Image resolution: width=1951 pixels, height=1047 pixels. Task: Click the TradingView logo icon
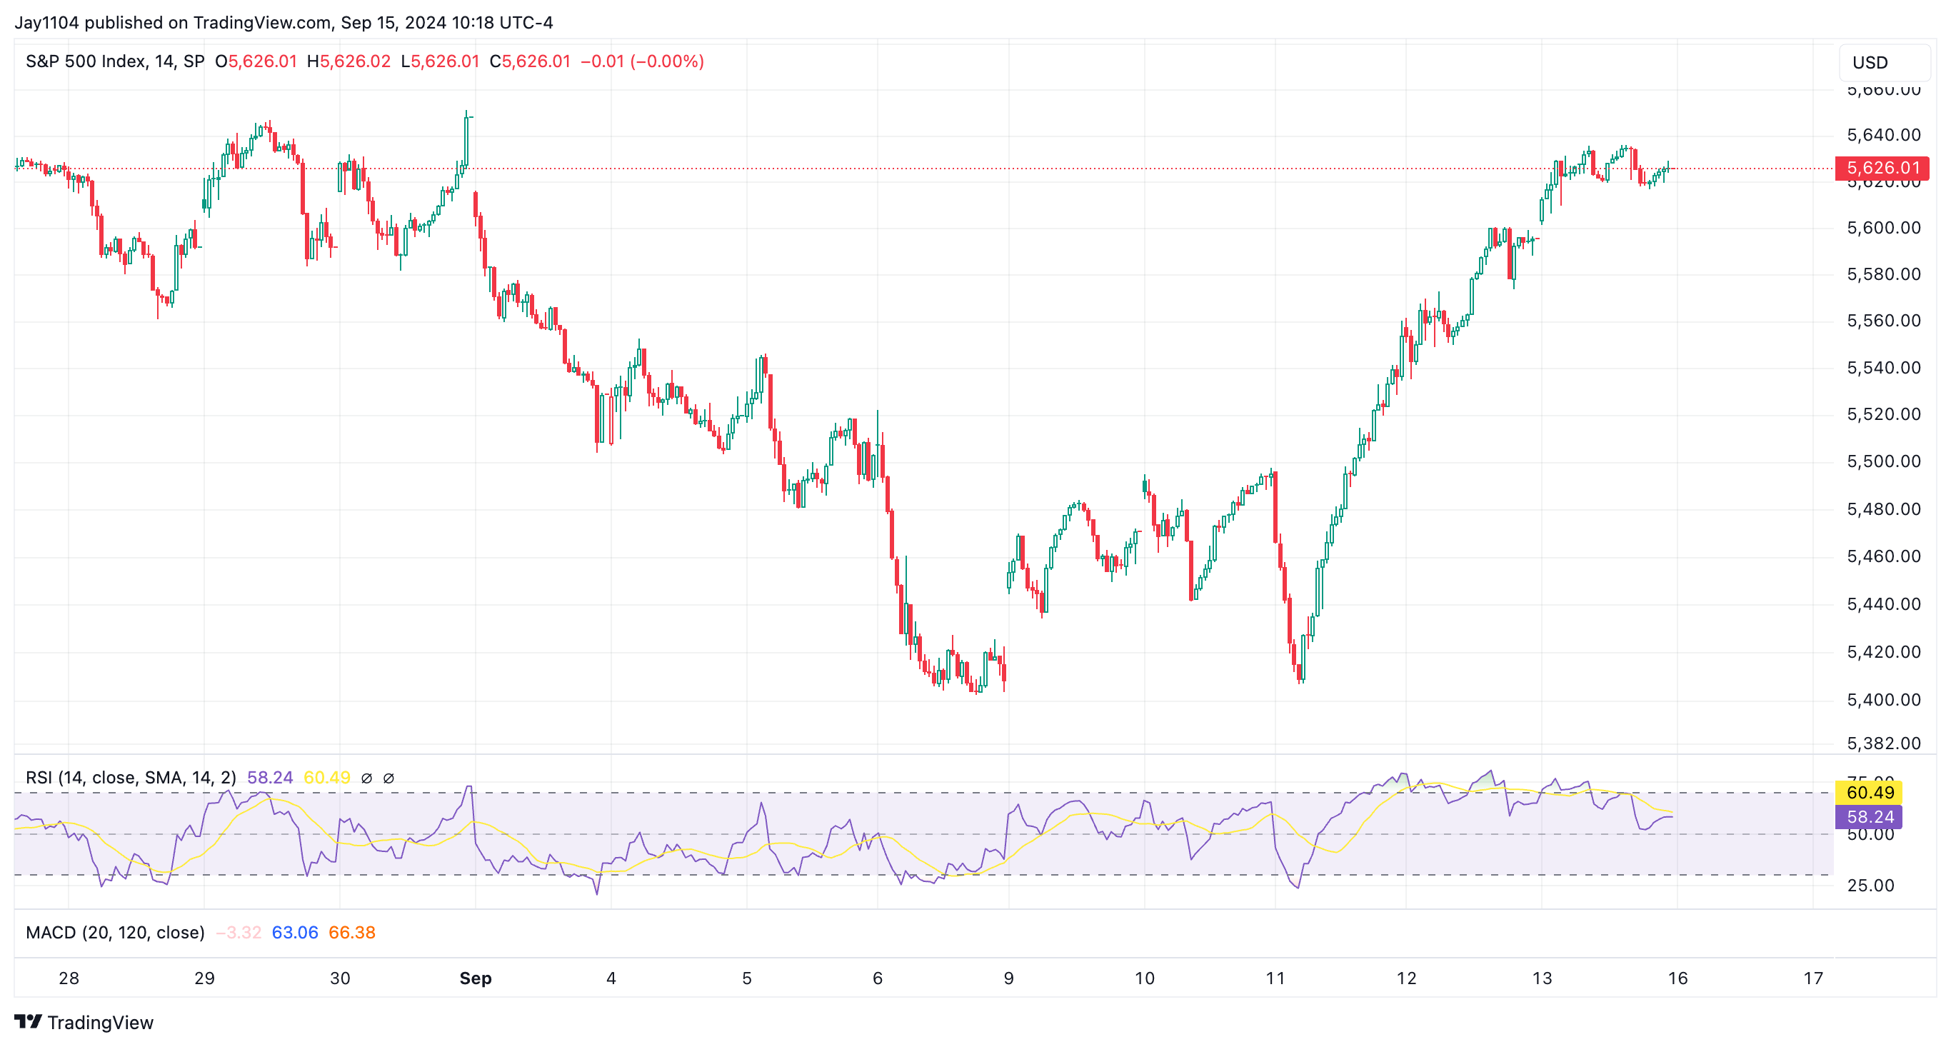click(x=28, y=1022)
